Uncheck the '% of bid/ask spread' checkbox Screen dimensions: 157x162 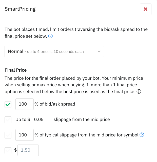8,104
